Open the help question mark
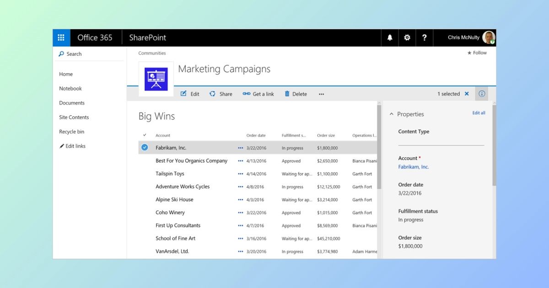 click(x=425, y=37)
